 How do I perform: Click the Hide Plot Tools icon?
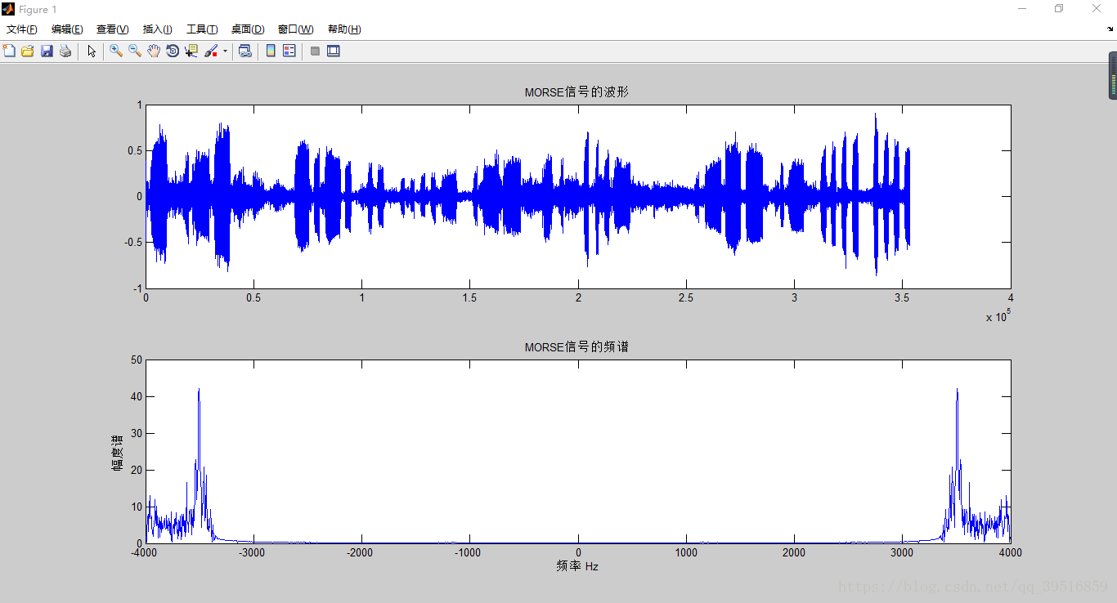point(315,51)
